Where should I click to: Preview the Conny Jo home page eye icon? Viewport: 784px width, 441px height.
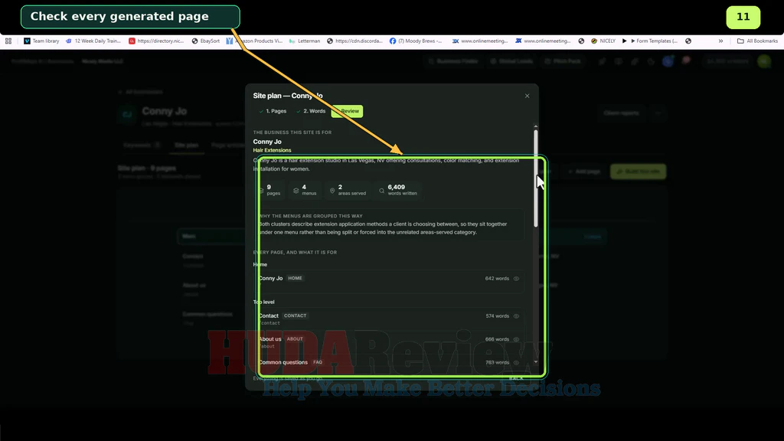(x=517, y=279)
